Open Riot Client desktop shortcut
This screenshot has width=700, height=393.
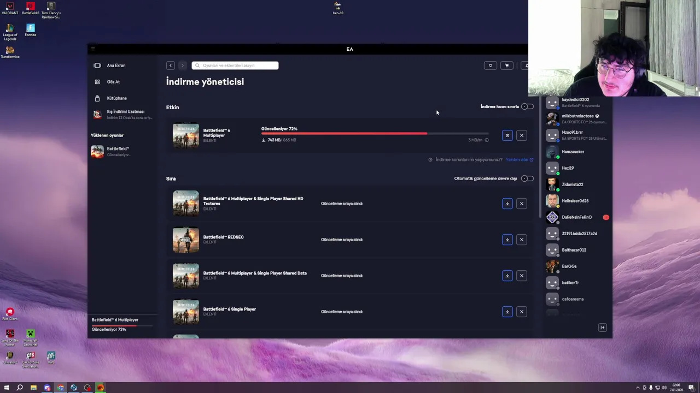pyautogui.click(x=10, y=314)
